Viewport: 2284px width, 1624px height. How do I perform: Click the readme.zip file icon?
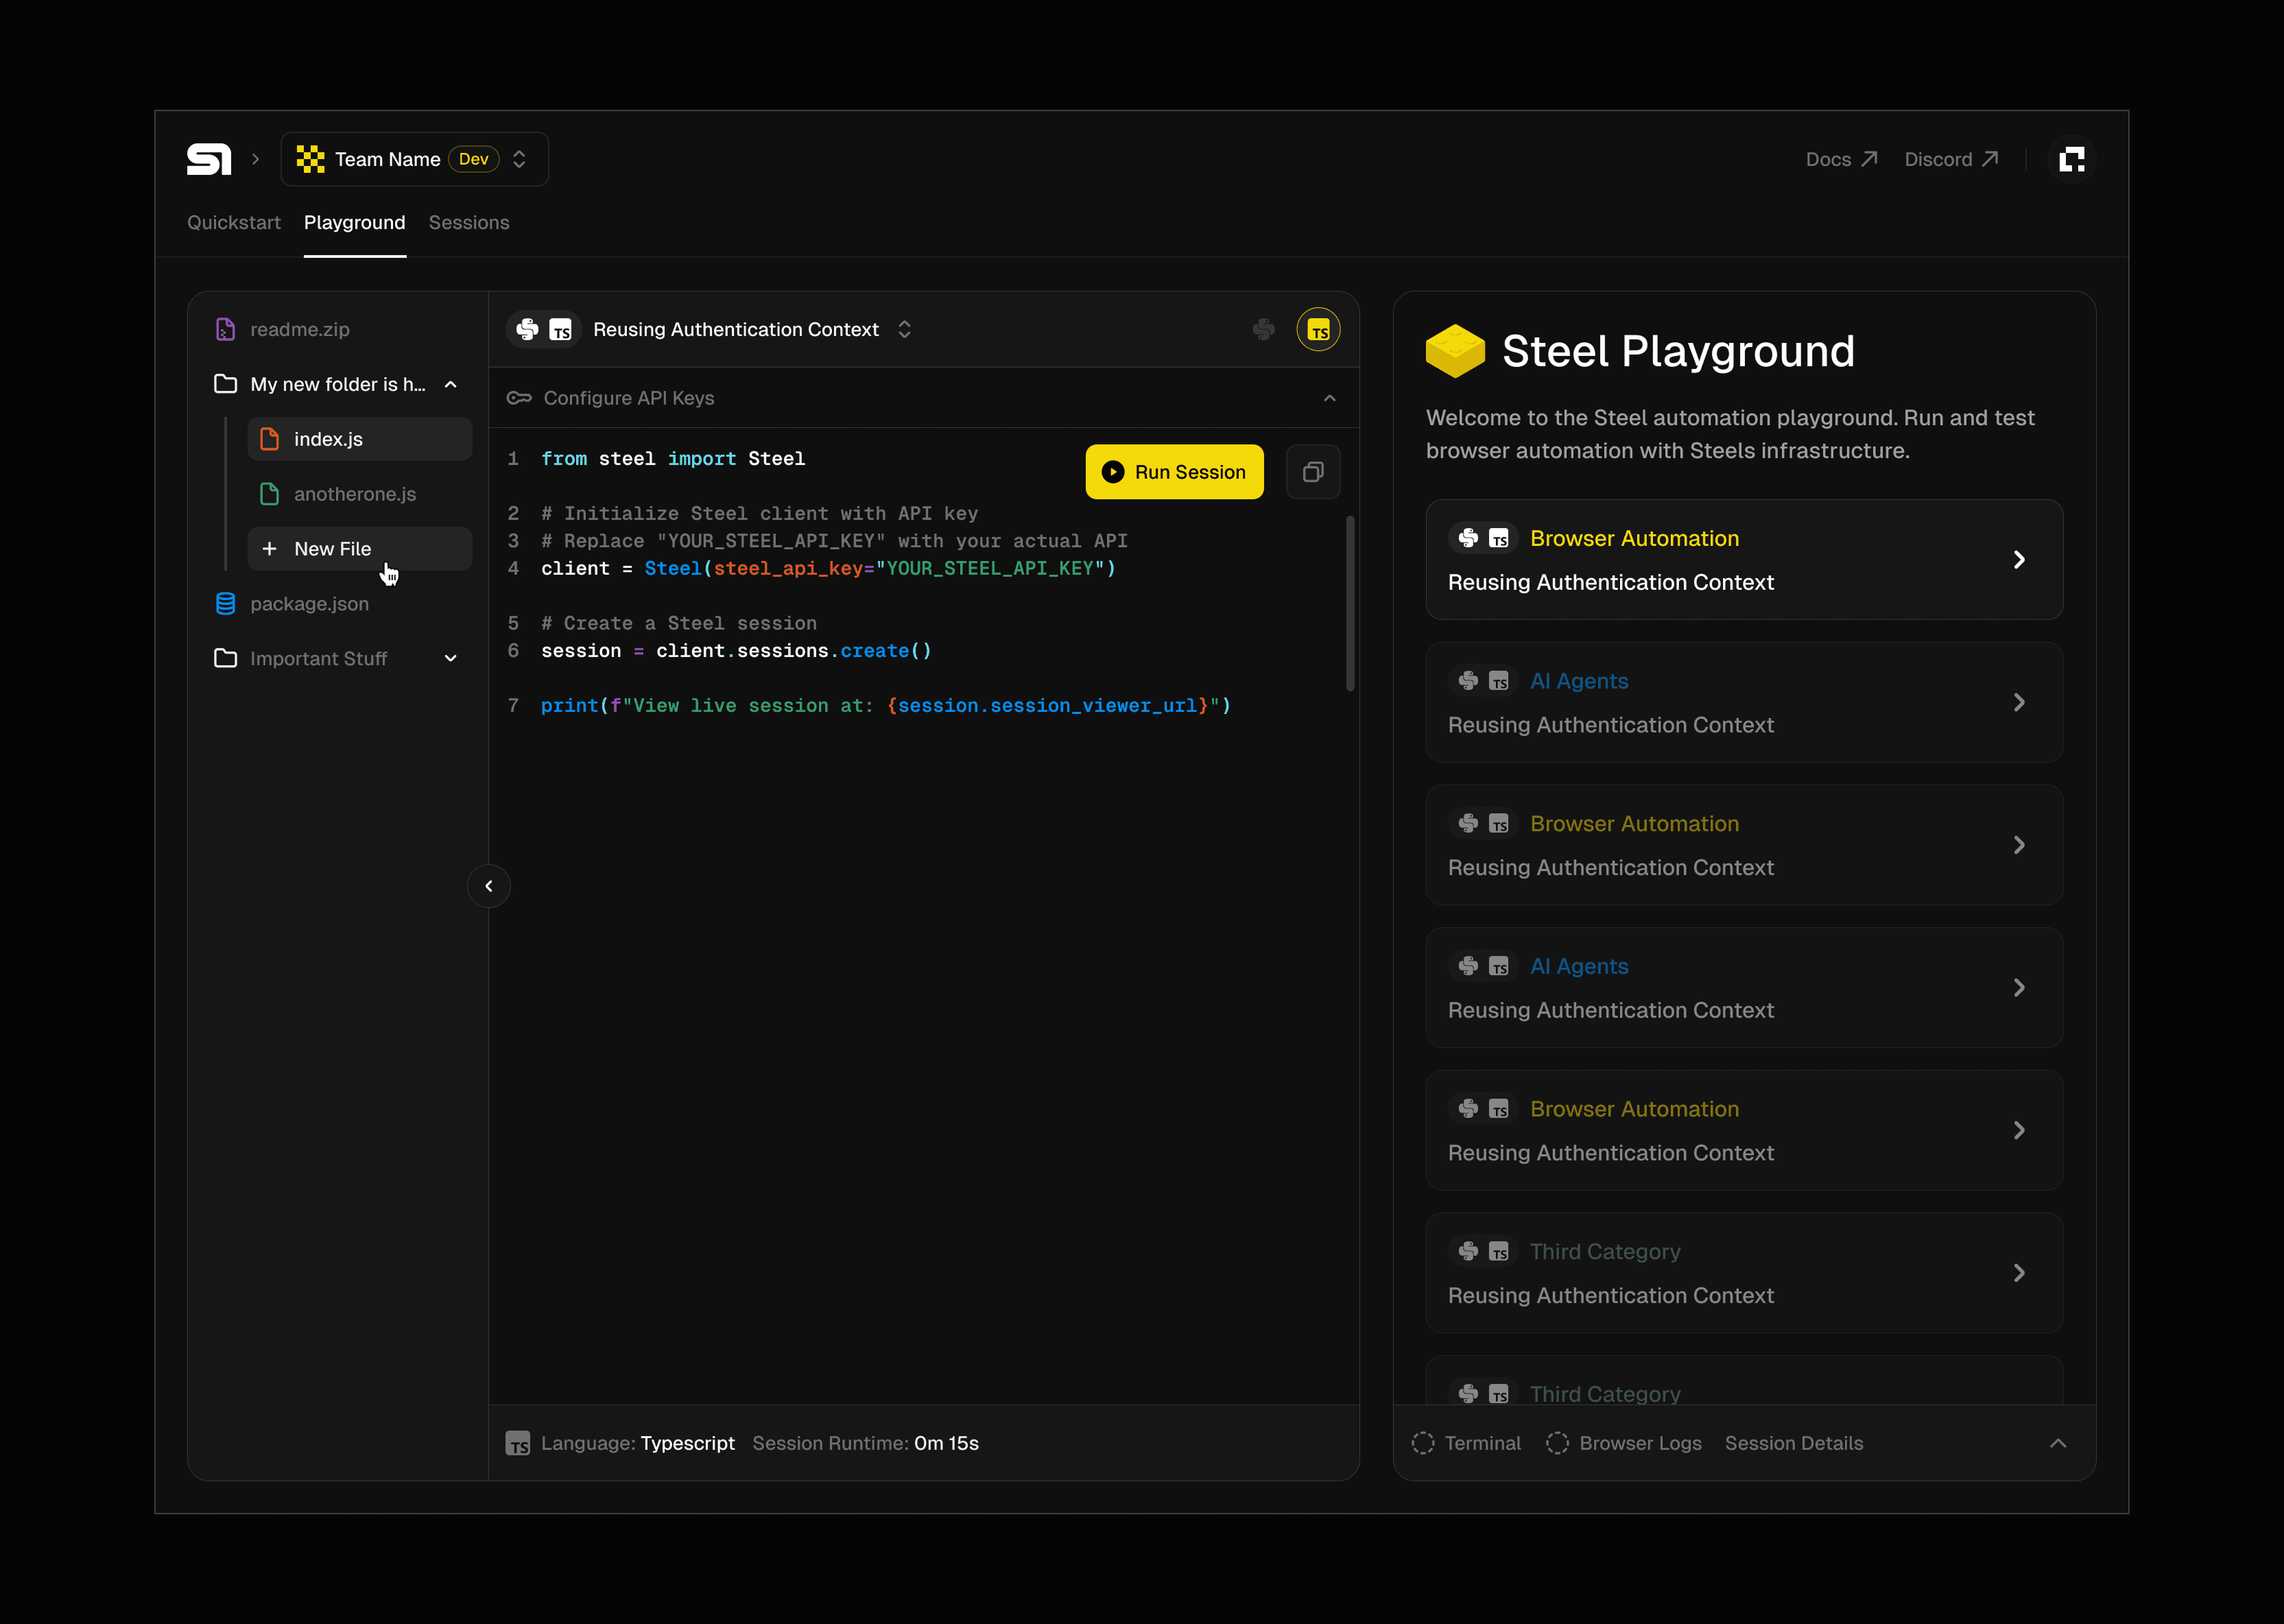225,329
